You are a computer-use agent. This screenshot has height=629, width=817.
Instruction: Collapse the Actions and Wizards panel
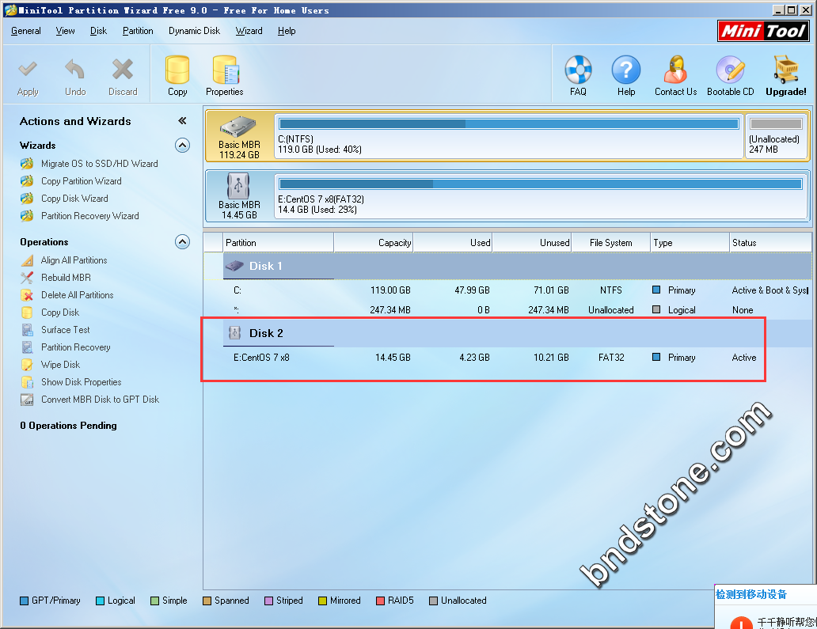click(182, 121)
